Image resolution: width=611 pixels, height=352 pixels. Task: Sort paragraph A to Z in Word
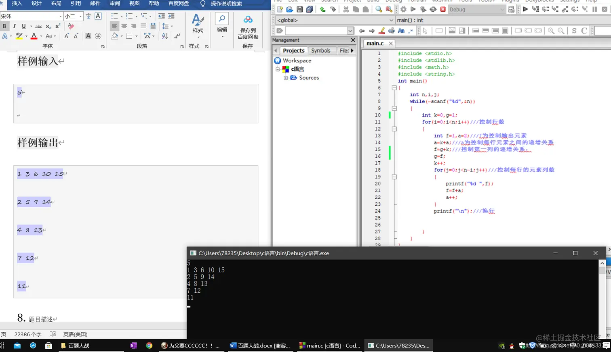[164, 36]
